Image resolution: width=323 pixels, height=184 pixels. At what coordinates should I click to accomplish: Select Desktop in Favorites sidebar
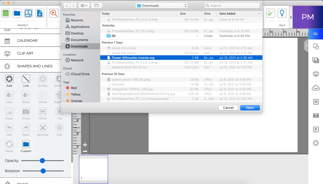tap(77, 33)
